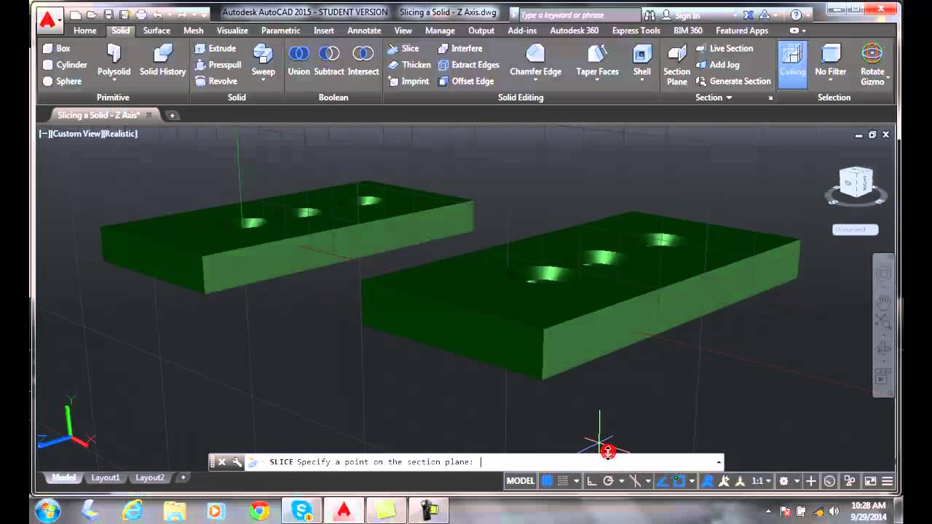Select the Revolve tool
This screenshot has height=524, width=932.
tap(216, 82)
